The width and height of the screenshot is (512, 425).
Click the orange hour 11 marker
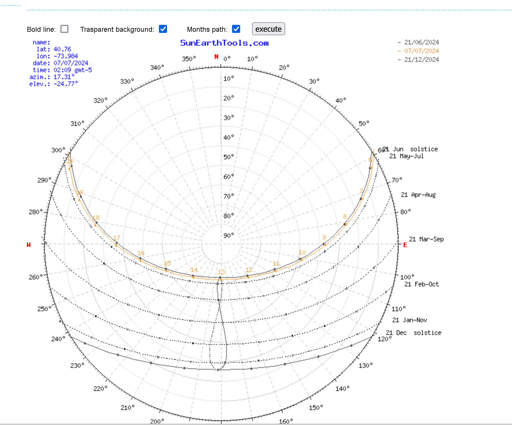pos(276,263)
